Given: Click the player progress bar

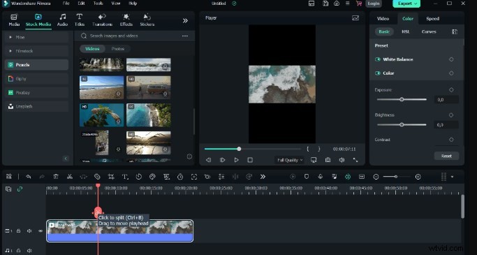Looking at the screenshot, I should click(253, 149).
